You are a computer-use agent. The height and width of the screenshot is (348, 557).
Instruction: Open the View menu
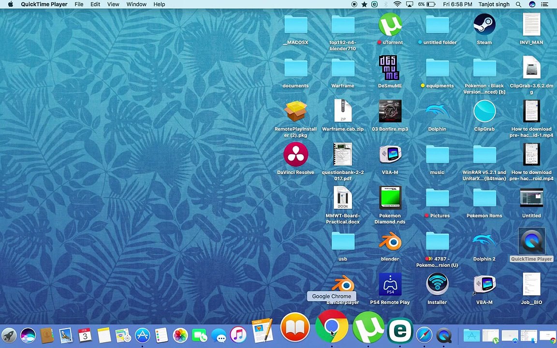[113, 4]
